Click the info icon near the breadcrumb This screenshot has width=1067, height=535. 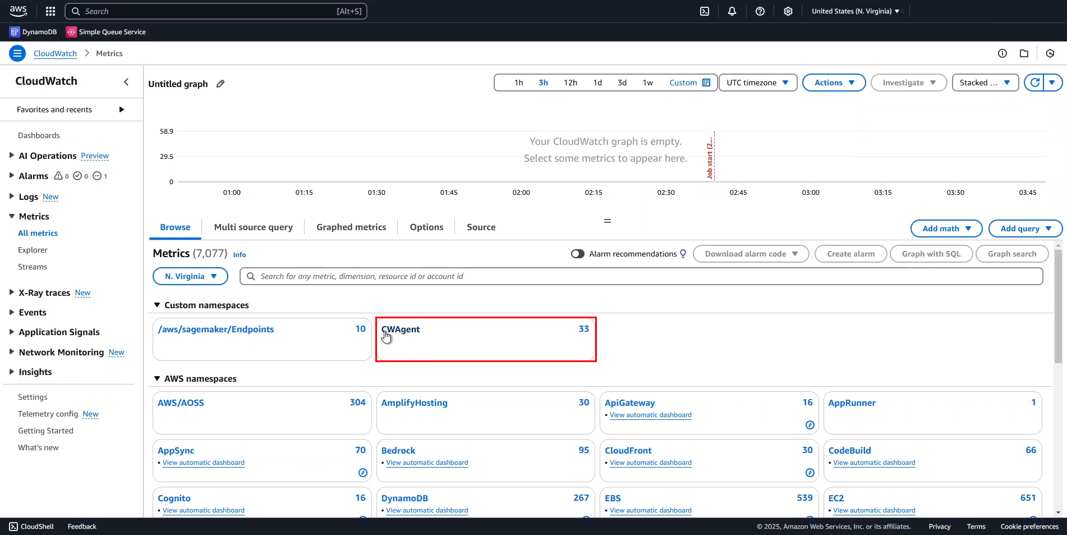coord(1002,53)
